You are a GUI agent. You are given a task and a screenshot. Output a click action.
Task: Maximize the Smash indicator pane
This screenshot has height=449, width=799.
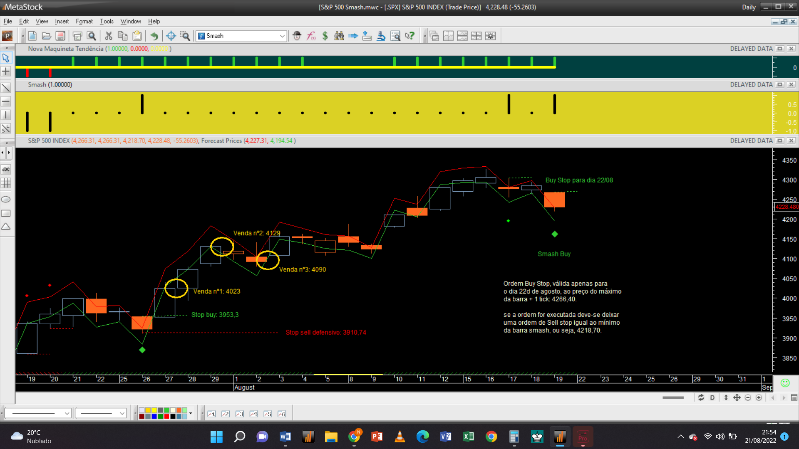click(x=780, y=84)
